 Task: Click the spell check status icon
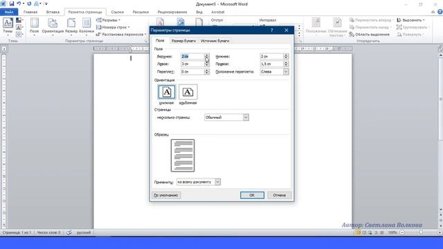point(69,232)
